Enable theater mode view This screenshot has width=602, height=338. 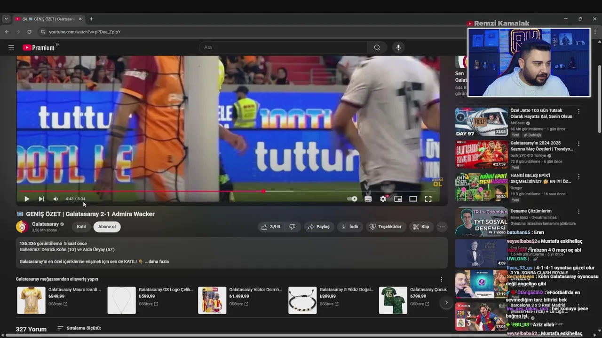coord(413,199)
